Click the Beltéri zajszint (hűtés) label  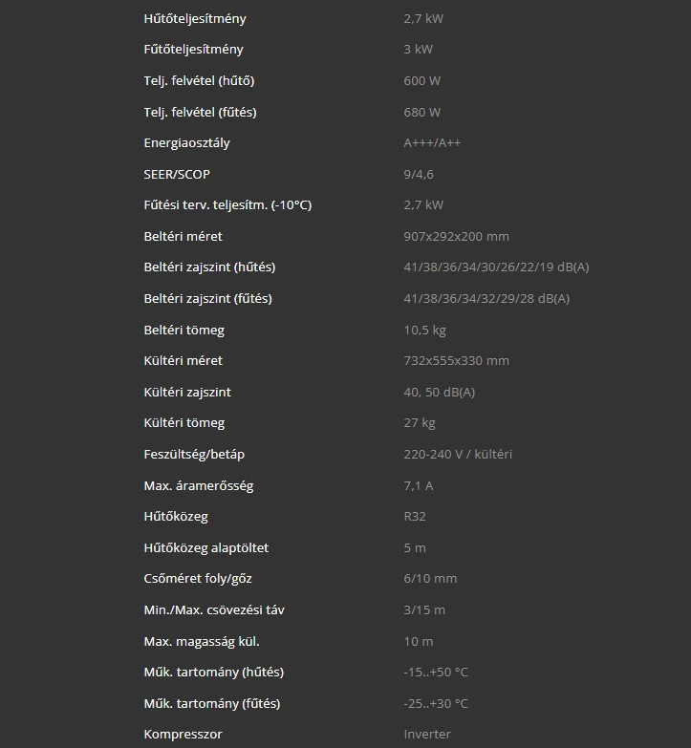(x=209, y=267)
